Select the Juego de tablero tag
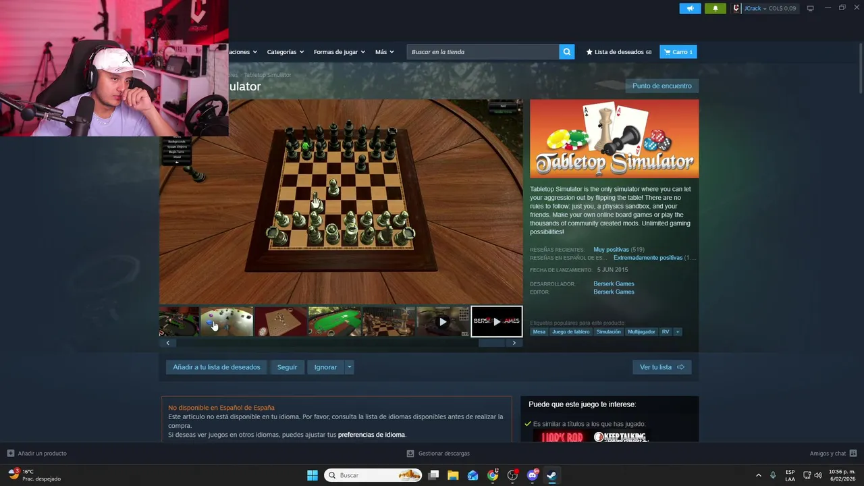This screenshot has height=486, width=864. click(570, 331)
